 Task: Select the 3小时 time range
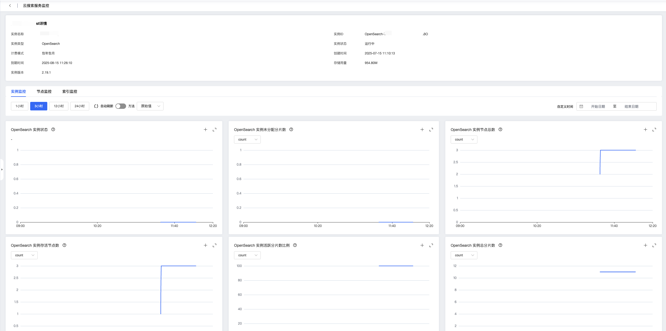coord(39,106)
